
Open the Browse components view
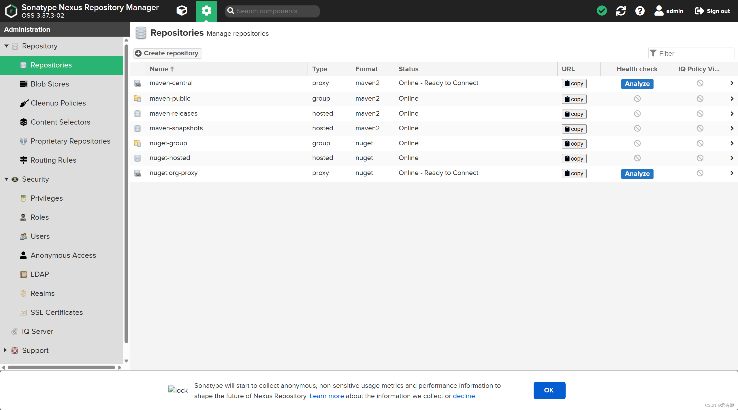(x=182, y=11)
